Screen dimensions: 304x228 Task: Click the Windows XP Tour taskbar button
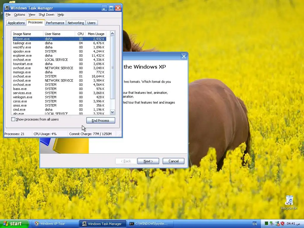coord(54,224)
